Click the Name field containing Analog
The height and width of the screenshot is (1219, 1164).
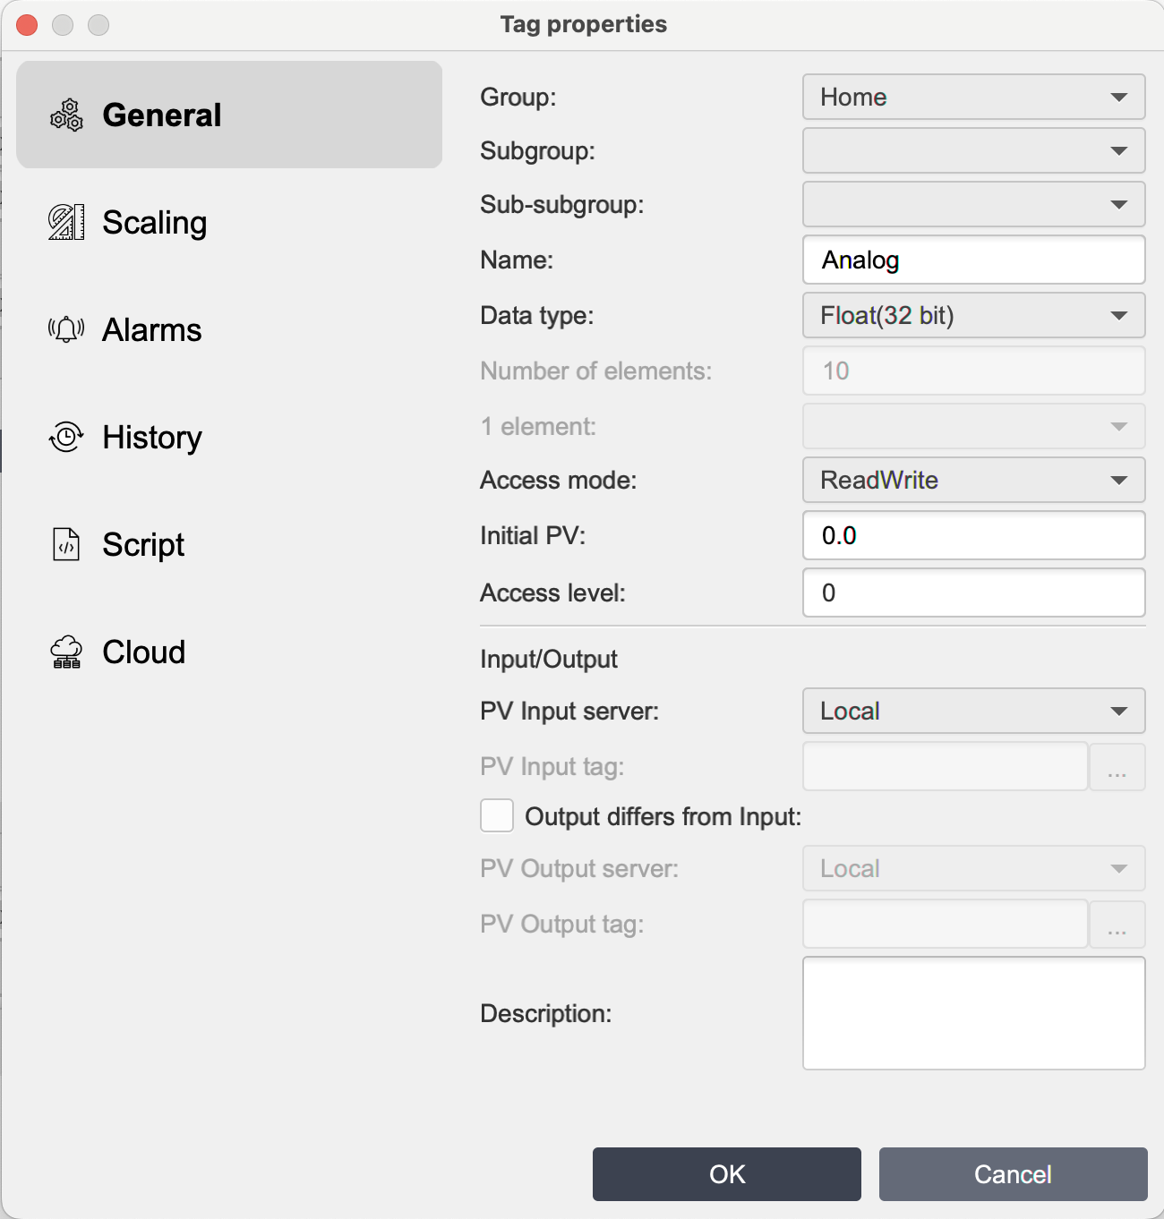point(973,260)
